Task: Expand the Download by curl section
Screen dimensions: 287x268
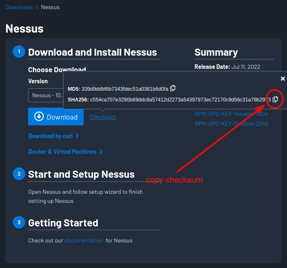Action: pyautogui.click(x=54, y=136)
